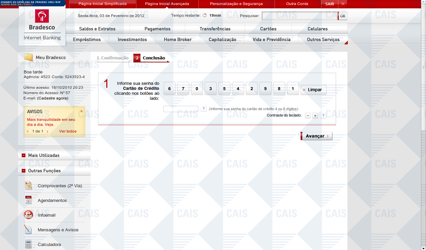Viewport: 426px width, 250px height.
Task: Open Mensagens e Avisos notepad icon
Action: pos(28,230)
